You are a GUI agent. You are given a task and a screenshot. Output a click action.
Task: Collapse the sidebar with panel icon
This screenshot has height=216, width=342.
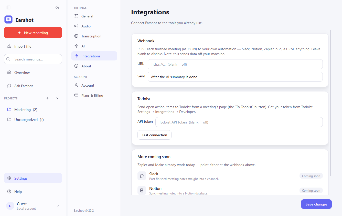point(8,7)
